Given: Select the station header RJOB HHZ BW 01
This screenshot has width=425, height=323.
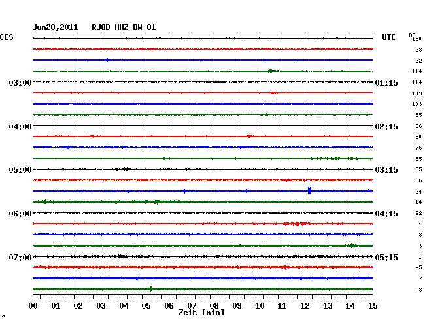Looking at the screenshot, I should [124, 27].
